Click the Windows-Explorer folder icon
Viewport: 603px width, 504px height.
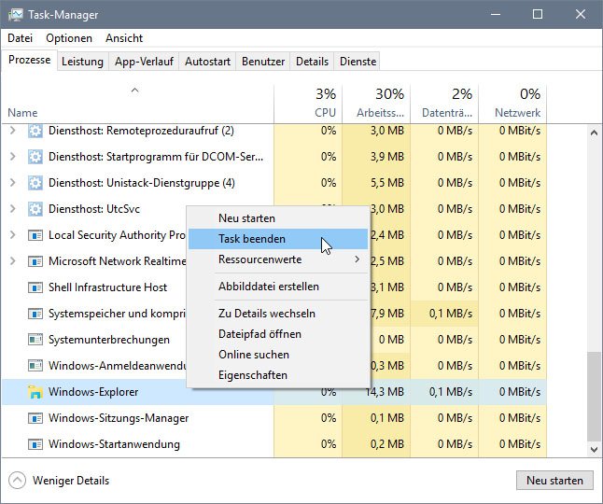tap(35, 392)
